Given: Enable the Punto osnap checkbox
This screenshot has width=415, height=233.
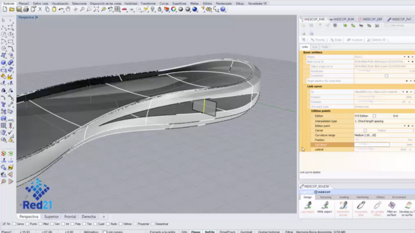Looking at the screenshot, I should tap(27, 224).
